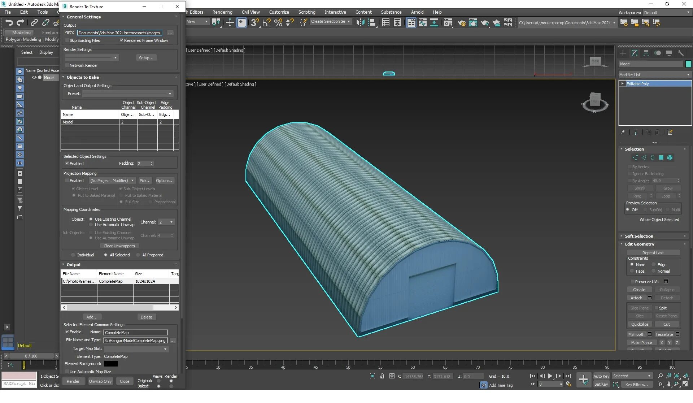Image resolution: width=693 pixels, height=403 pixels.
Task: Click the Element Background black color swatch
Action: click(111, 364)
